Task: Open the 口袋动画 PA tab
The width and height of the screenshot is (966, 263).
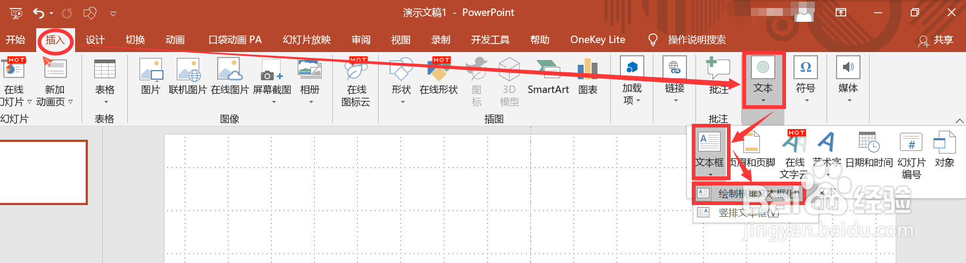Action: 235,40
